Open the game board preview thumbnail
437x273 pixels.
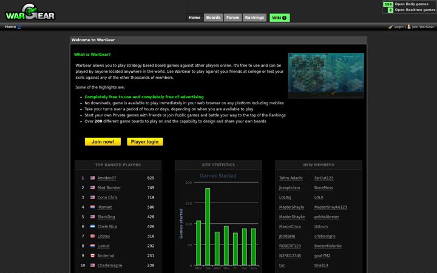326,75
